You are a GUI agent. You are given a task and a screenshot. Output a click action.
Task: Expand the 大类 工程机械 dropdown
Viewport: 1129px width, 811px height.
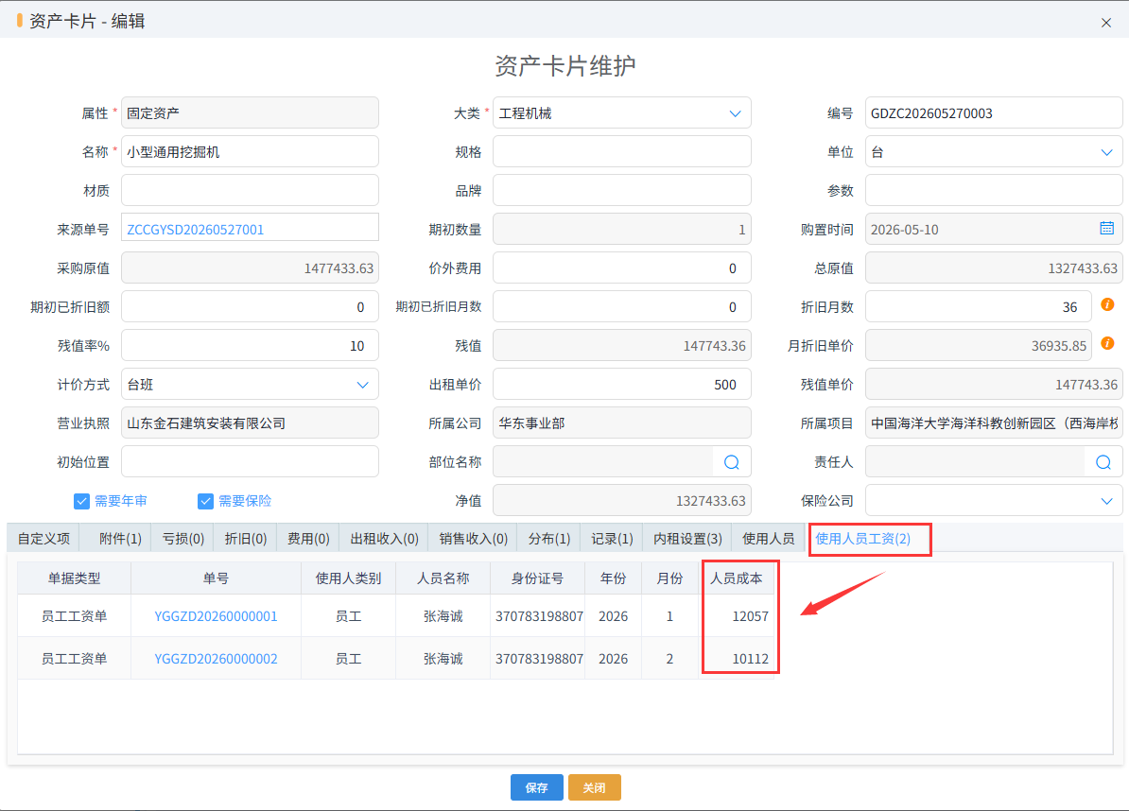(735, 113)
